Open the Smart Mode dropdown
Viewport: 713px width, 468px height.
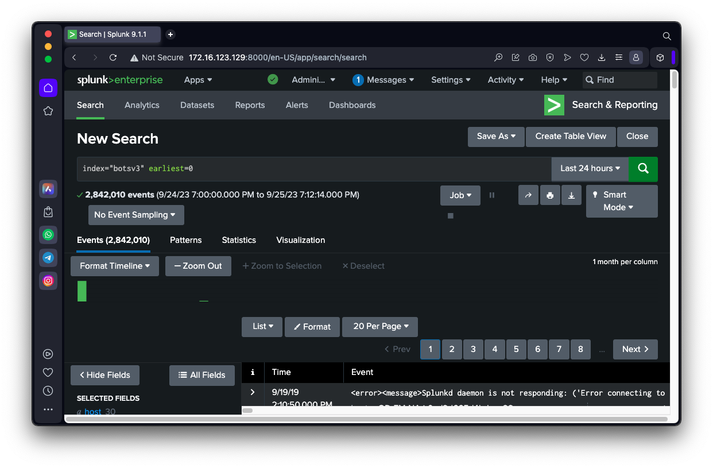(622, 201)
